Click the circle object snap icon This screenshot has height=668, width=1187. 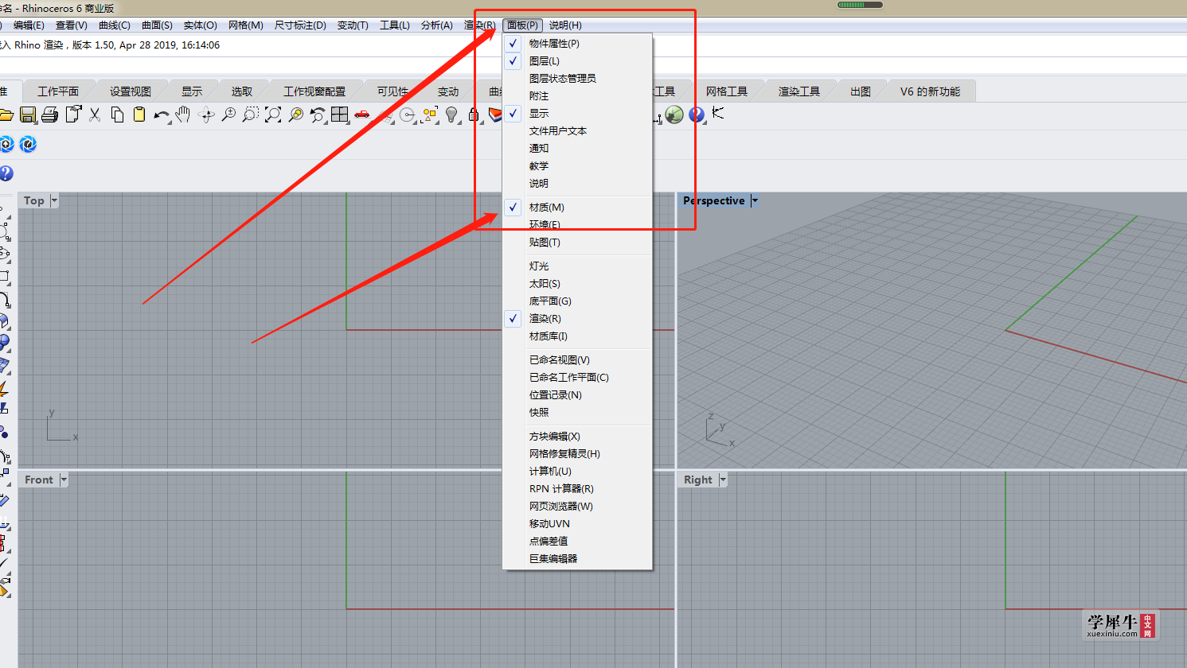coord(408,115)
